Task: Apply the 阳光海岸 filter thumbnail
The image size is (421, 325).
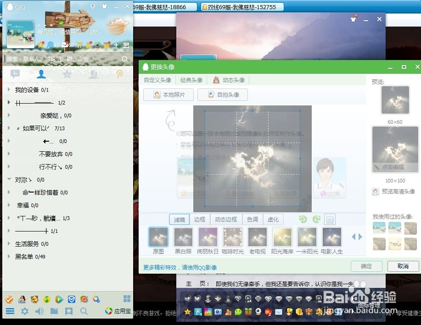Action: click(282, 237)
